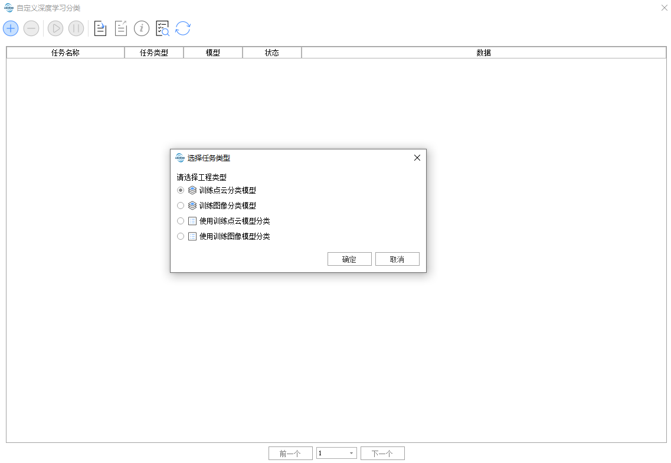
Task: Click the export document icon
Action: 121,29
